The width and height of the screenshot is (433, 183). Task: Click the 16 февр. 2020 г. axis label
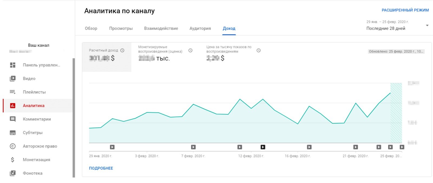pyautogui.click(x=298, y=156)
